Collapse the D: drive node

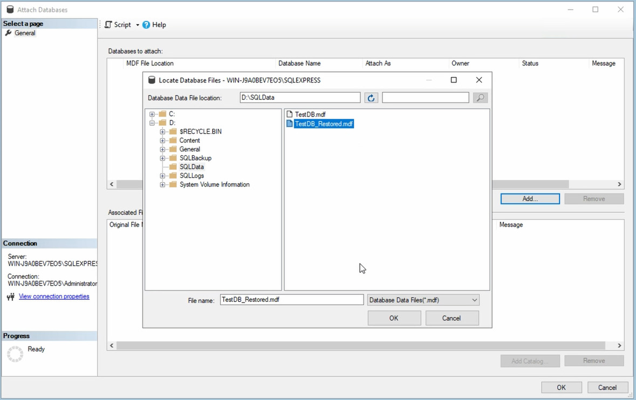pyautogui.click(x=152, y=123)
